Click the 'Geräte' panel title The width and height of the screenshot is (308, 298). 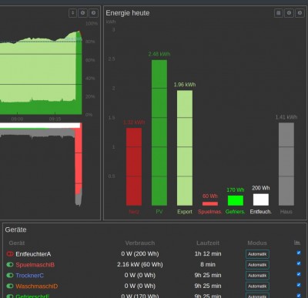coord(15,229)
